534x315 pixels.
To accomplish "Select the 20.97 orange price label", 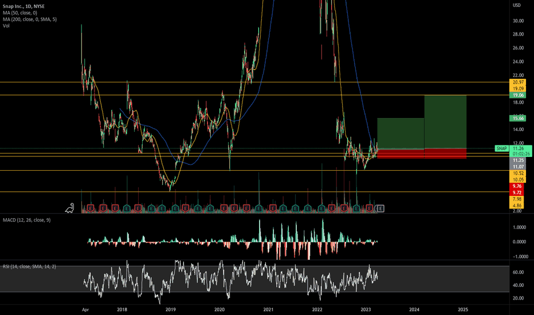I will [518, 82].
